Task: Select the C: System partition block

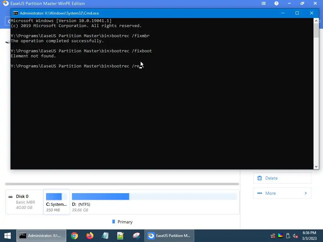Action: [56, 202]
